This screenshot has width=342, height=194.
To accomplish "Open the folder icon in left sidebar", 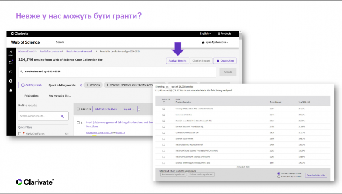I will [x=11, y=62].
